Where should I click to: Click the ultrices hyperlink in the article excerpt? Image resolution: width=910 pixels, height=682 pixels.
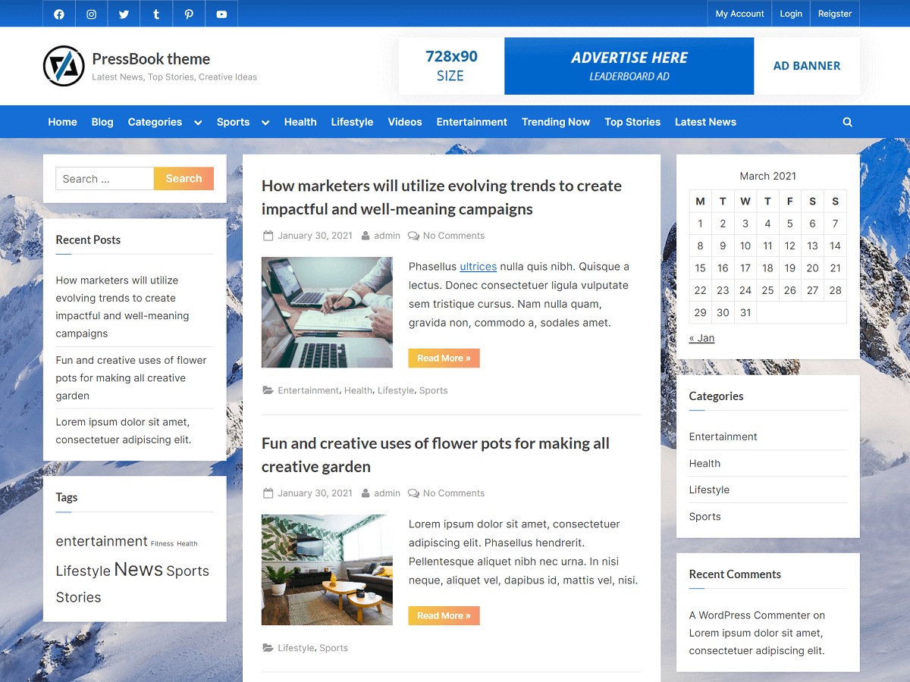pos(478,267)
